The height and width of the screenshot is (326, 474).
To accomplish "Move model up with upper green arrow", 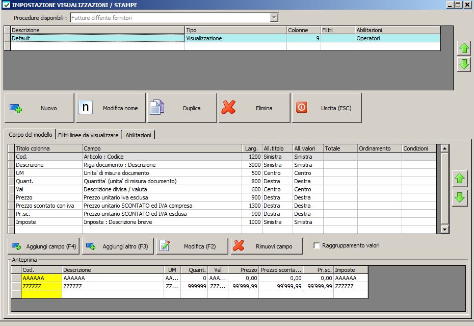I will [x=464, y=48].
